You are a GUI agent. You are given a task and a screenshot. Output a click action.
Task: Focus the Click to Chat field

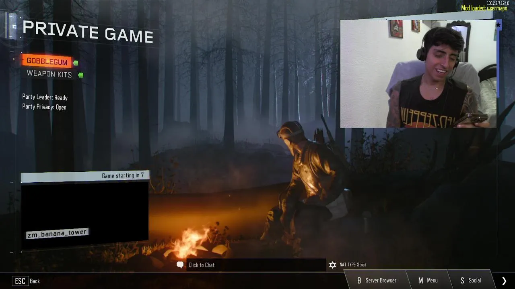point(255,265)
